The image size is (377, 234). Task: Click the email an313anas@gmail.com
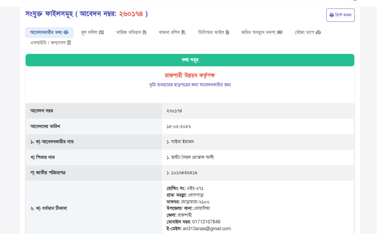coord(207,228)
